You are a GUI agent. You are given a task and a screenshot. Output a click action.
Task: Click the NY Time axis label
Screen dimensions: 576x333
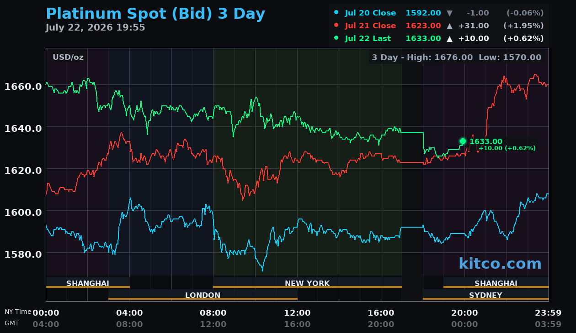tap(18, 312)
